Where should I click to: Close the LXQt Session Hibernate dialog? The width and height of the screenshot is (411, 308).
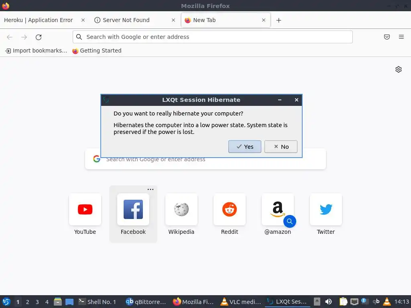point(297,100)
